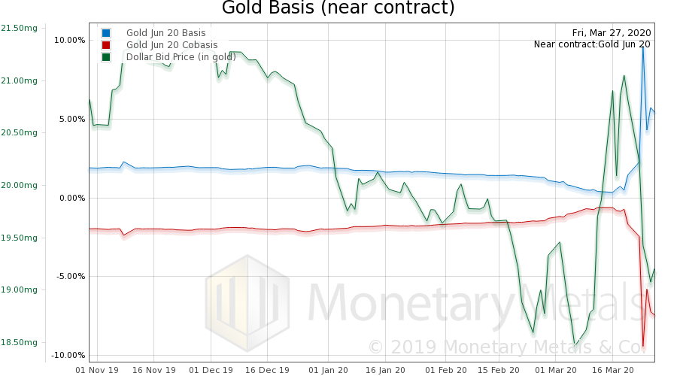
Task: Click the "10.00%" percent axis label
Action: pos(71,40)
